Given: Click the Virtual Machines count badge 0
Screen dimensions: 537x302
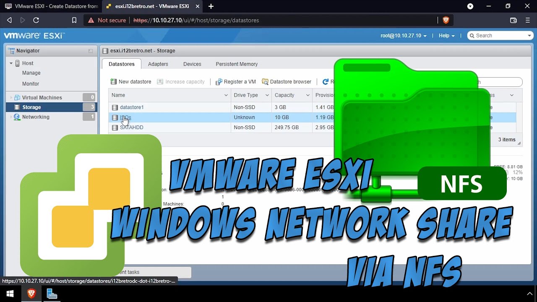Looking at the screenshot, I should (89, 97).
